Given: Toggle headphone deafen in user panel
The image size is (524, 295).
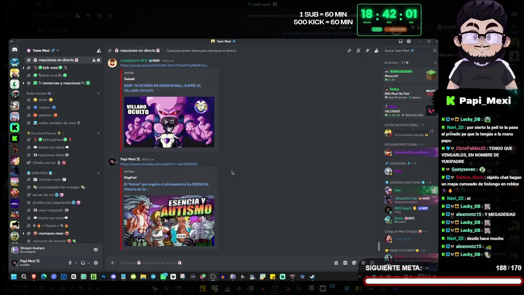Looking at the screenshot, I should click(83, 263).
